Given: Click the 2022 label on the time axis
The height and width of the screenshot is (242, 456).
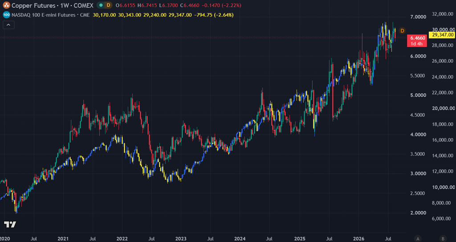Looking at the screenshot, I should [122, 239].
